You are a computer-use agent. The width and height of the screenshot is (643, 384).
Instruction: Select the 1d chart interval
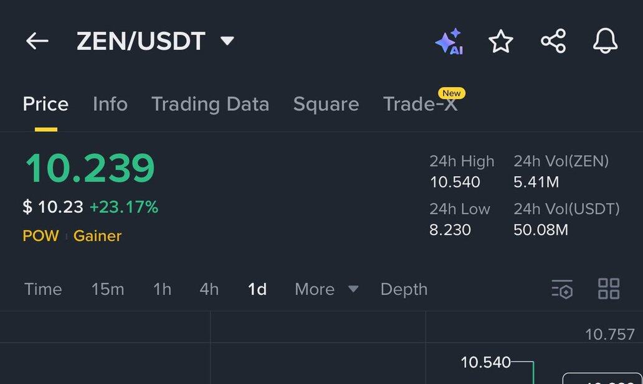coord(257,289)
